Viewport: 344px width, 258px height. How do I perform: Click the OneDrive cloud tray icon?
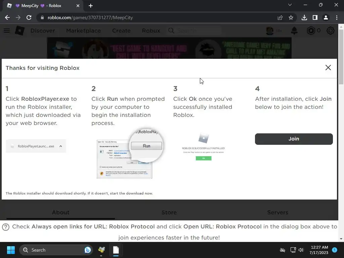click(283, 250)
